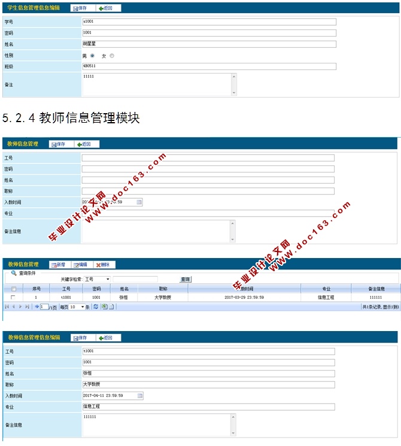This screenshot has width=401, height=446.
Task: Sort by the 职称 column header
Action: [x=163, y=289]
